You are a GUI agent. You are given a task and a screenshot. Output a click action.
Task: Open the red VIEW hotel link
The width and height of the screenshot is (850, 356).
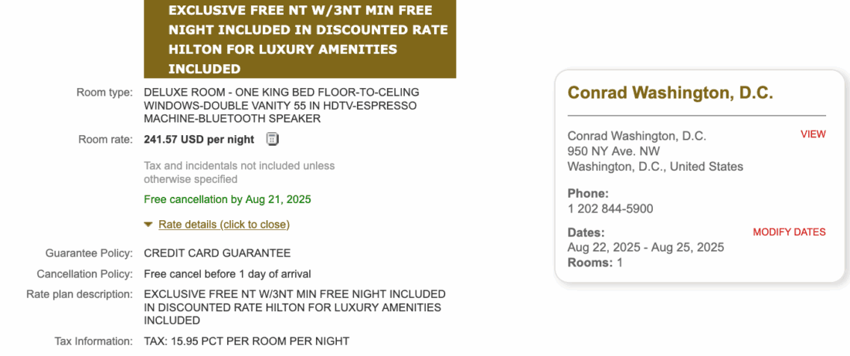[813, 134]
